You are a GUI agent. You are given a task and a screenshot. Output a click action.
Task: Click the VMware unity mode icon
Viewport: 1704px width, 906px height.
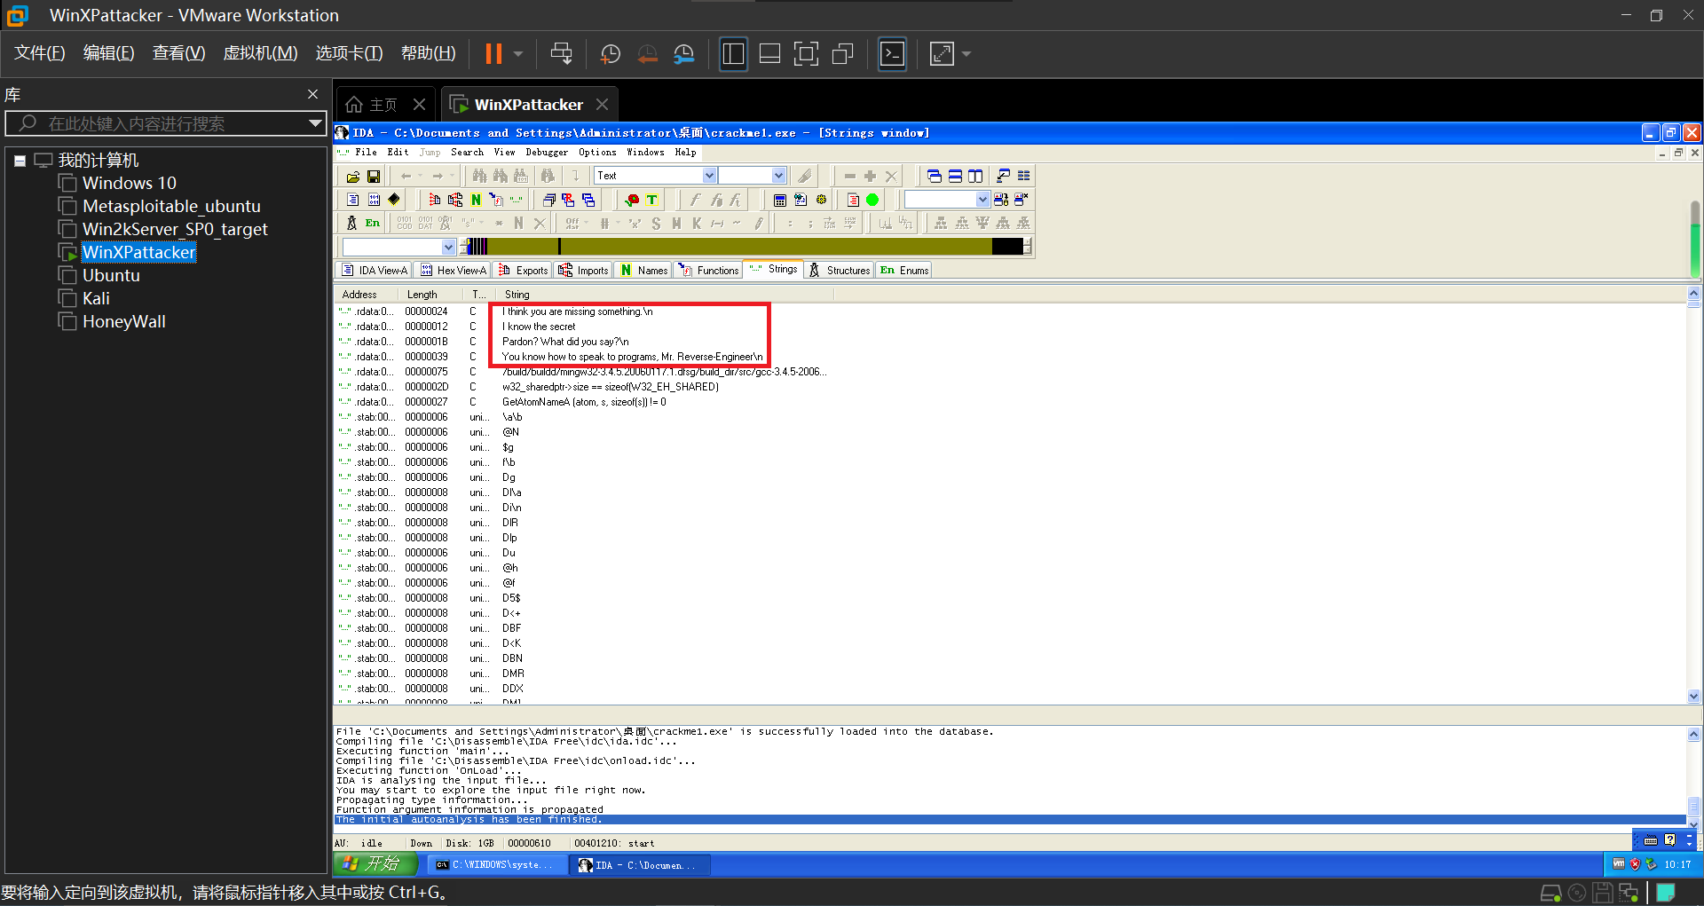(843, 54)
